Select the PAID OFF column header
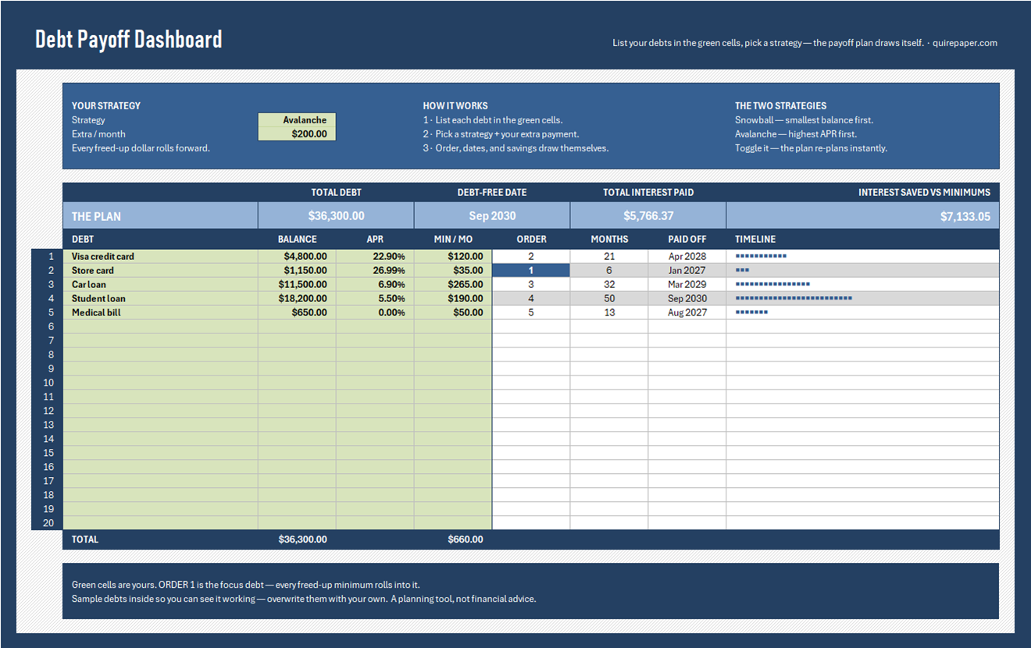 pyautogui.click(x=687, y=239)
